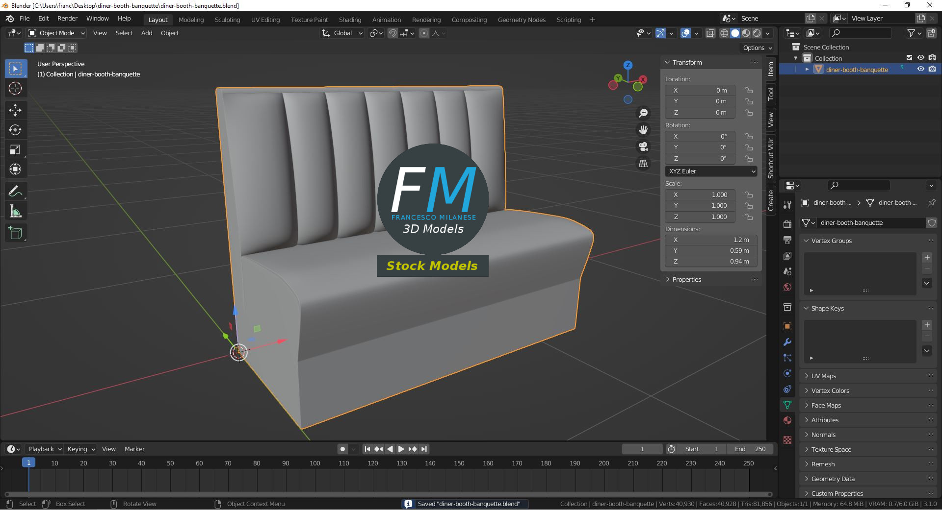Click the blue frame 1 playhead marker

pyautogui.click(x=28, y=463)
